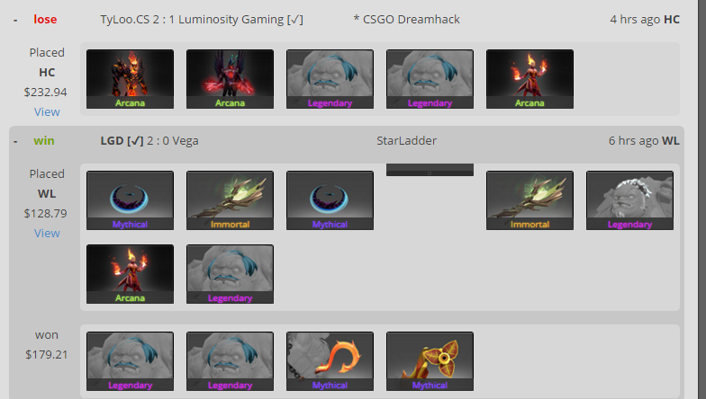Screen dimensions: 706x399
Task: Open TyLoo.CS 2 : 1 Luminosity Gaming match
Action: (x=202, y=20)
